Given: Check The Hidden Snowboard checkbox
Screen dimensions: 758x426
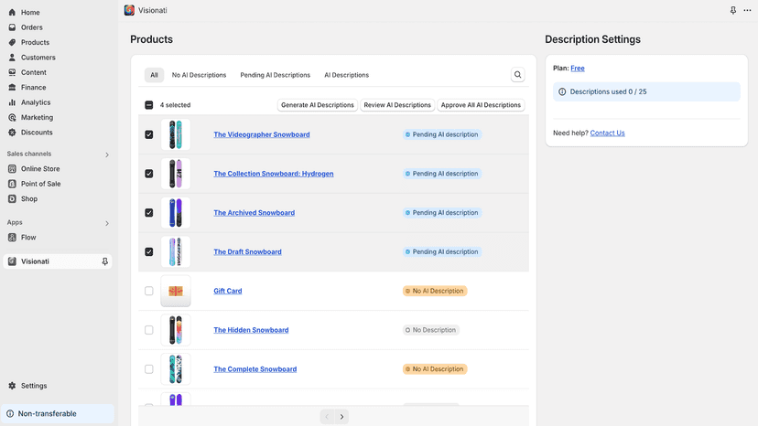Looking at the screenshot, I should pyautogui.click(x=149, y=330).
